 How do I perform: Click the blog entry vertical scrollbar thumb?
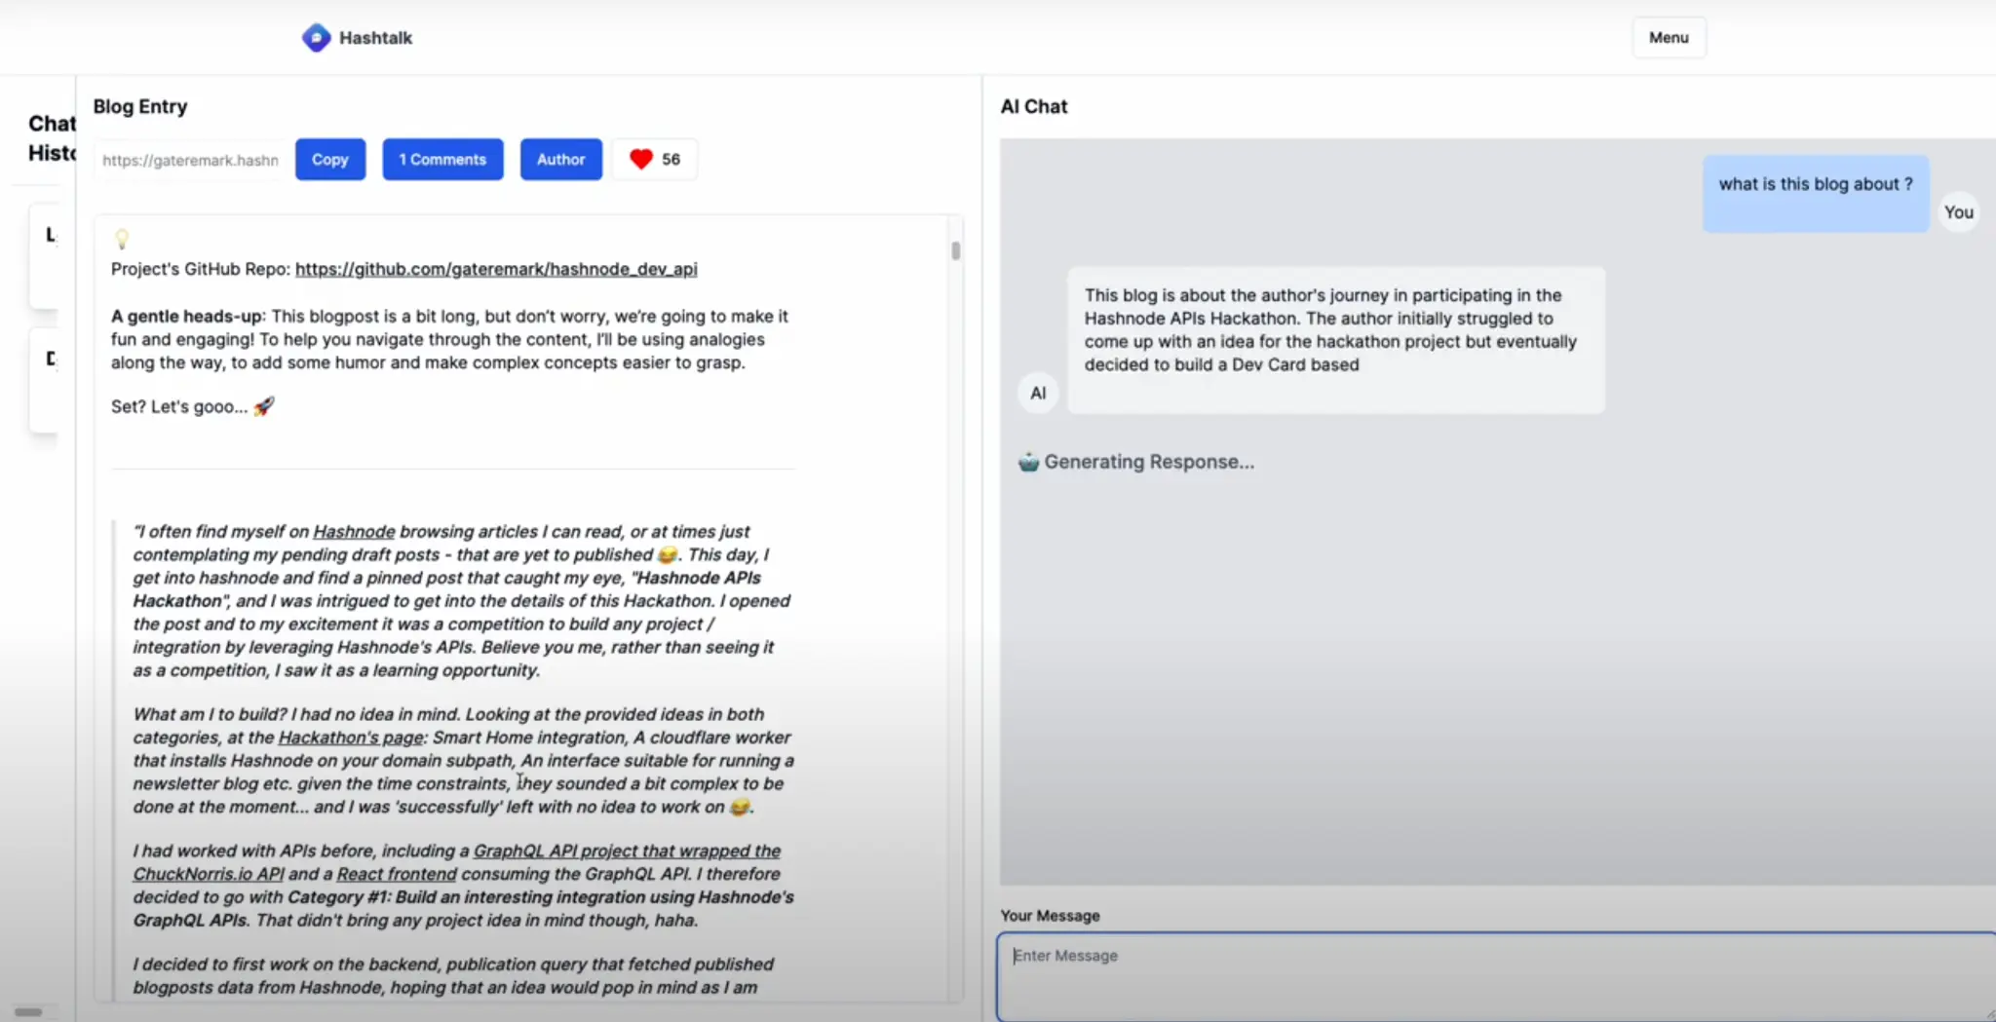(x=955, y=250)
